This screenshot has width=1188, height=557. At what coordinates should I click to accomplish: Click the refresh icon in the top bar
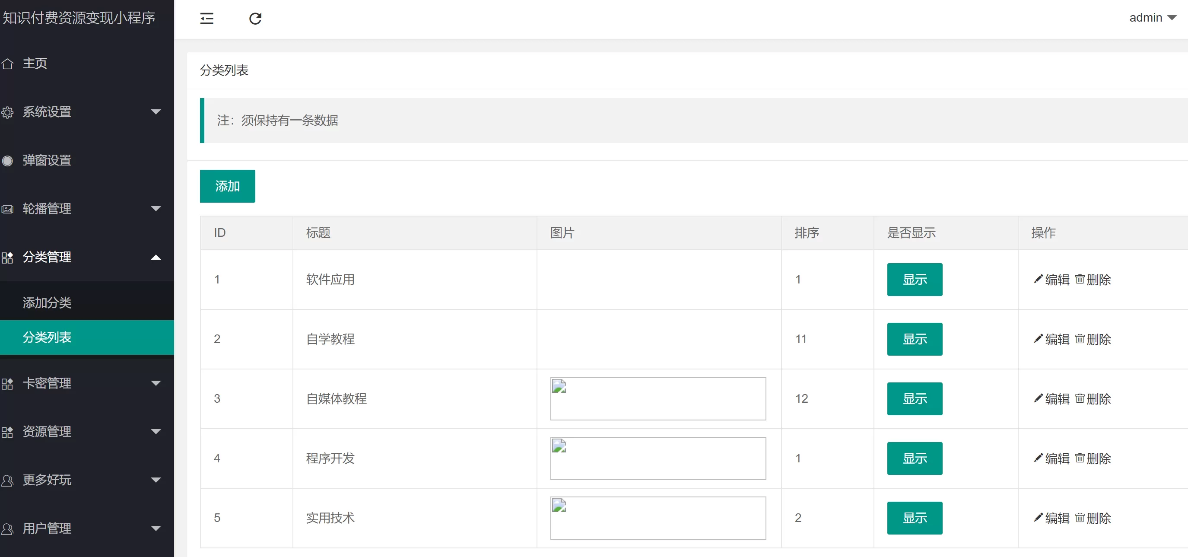click(x=255, y=19)
